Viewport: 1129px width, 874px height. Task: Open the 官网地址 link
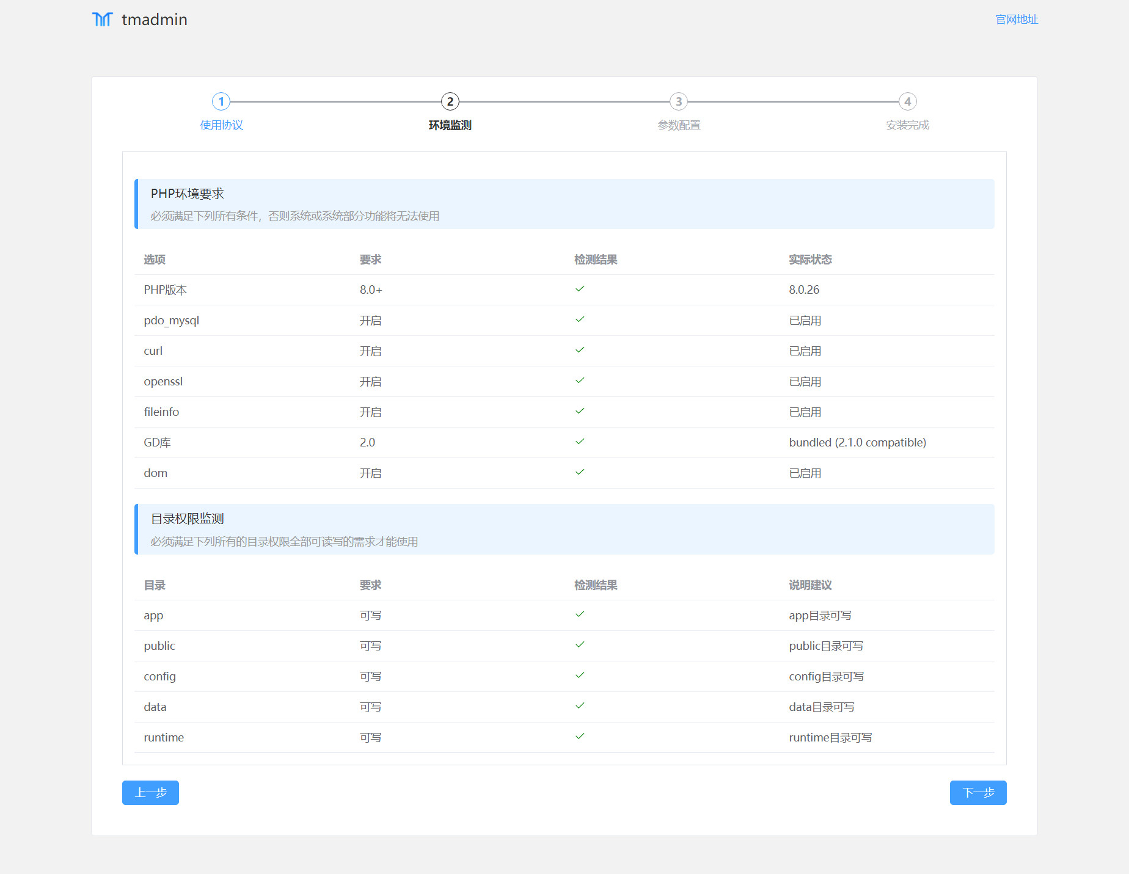tap(1016, 20)
